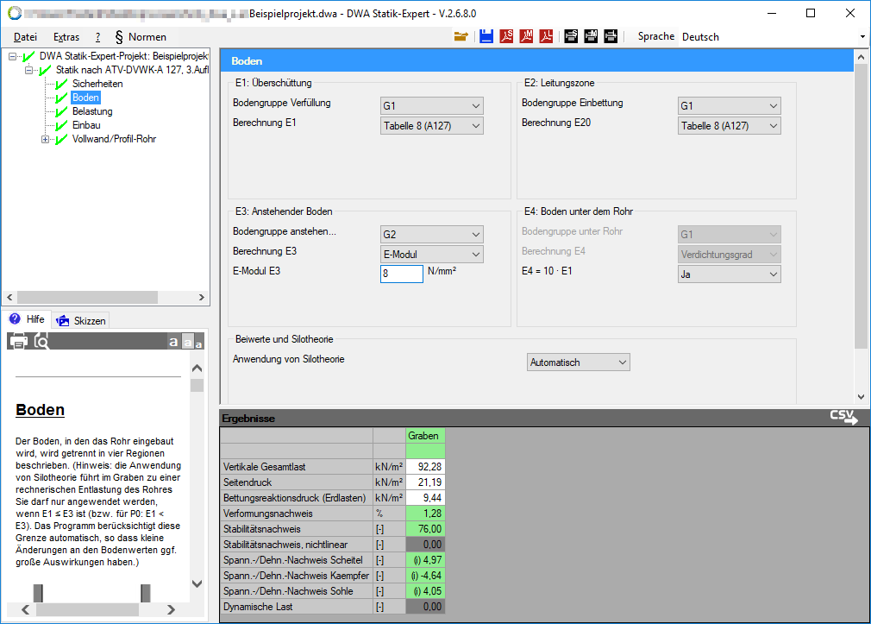Open the Berechnung E3 dropdown
Viewport: 871px width, 624px height.
point(432,255)
